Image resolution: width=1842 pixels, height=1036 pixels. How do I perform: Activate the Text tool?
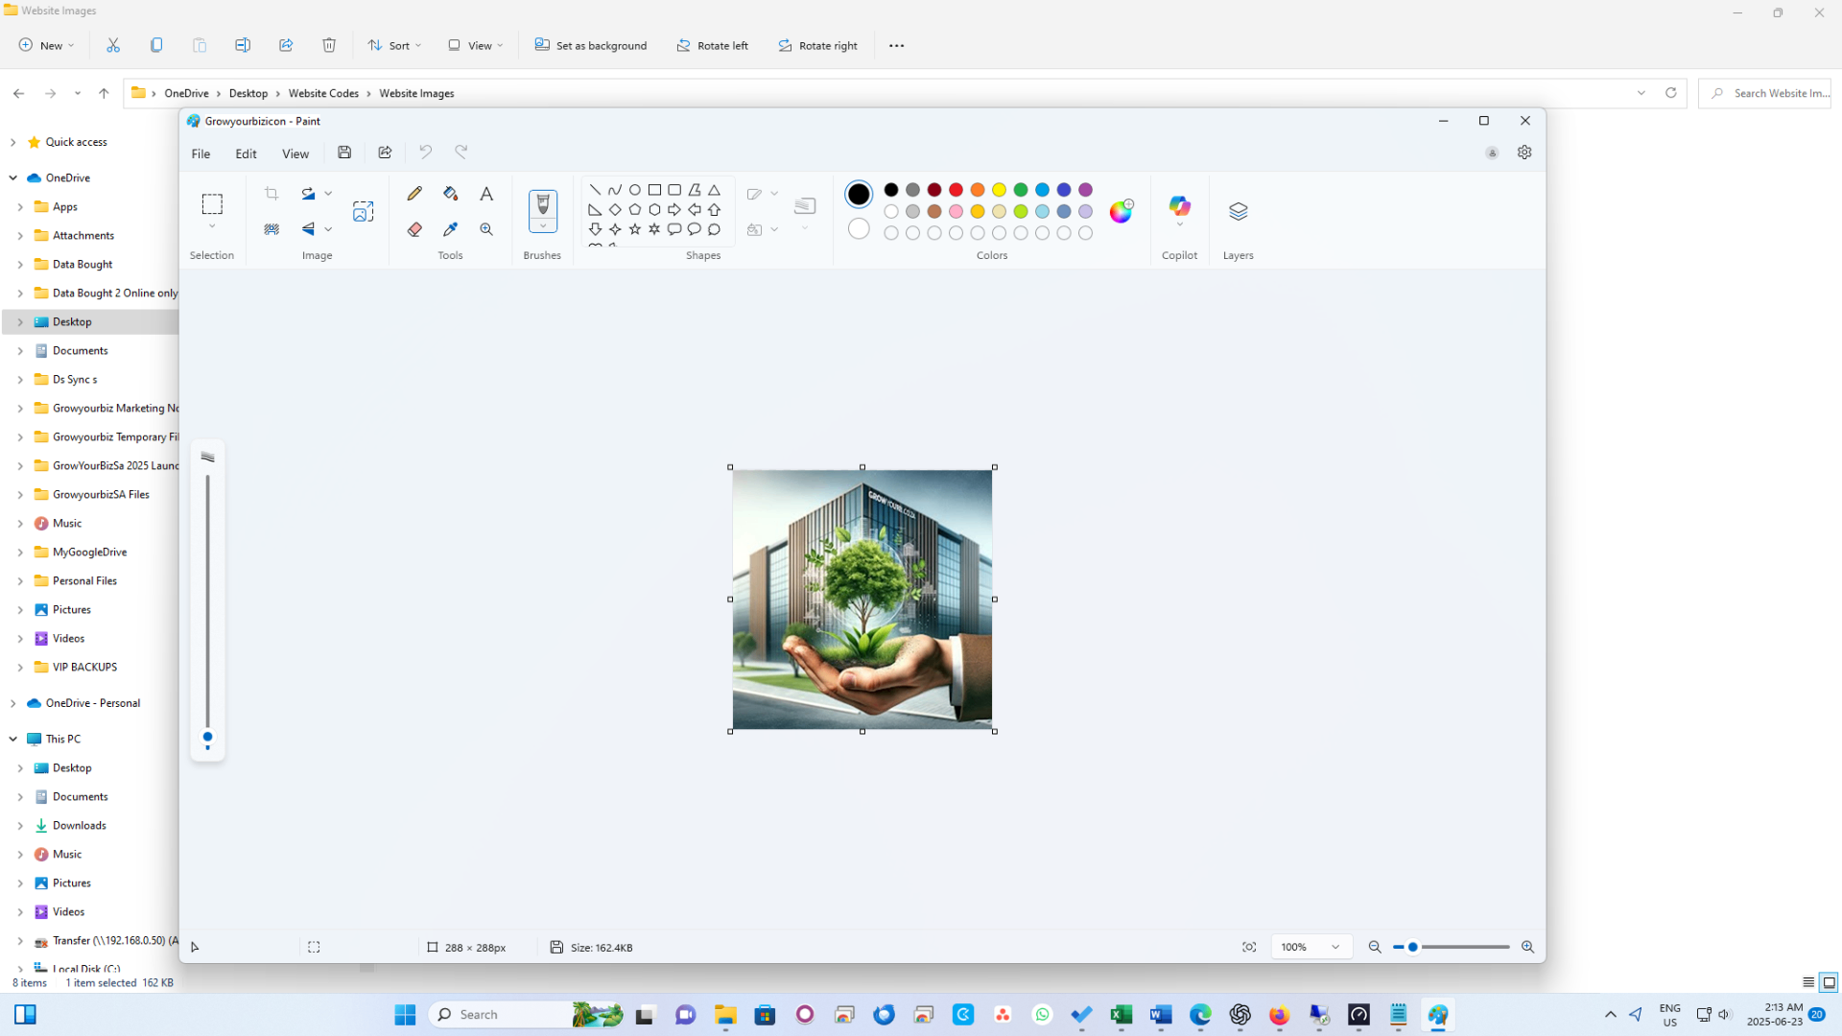(486, 194)
